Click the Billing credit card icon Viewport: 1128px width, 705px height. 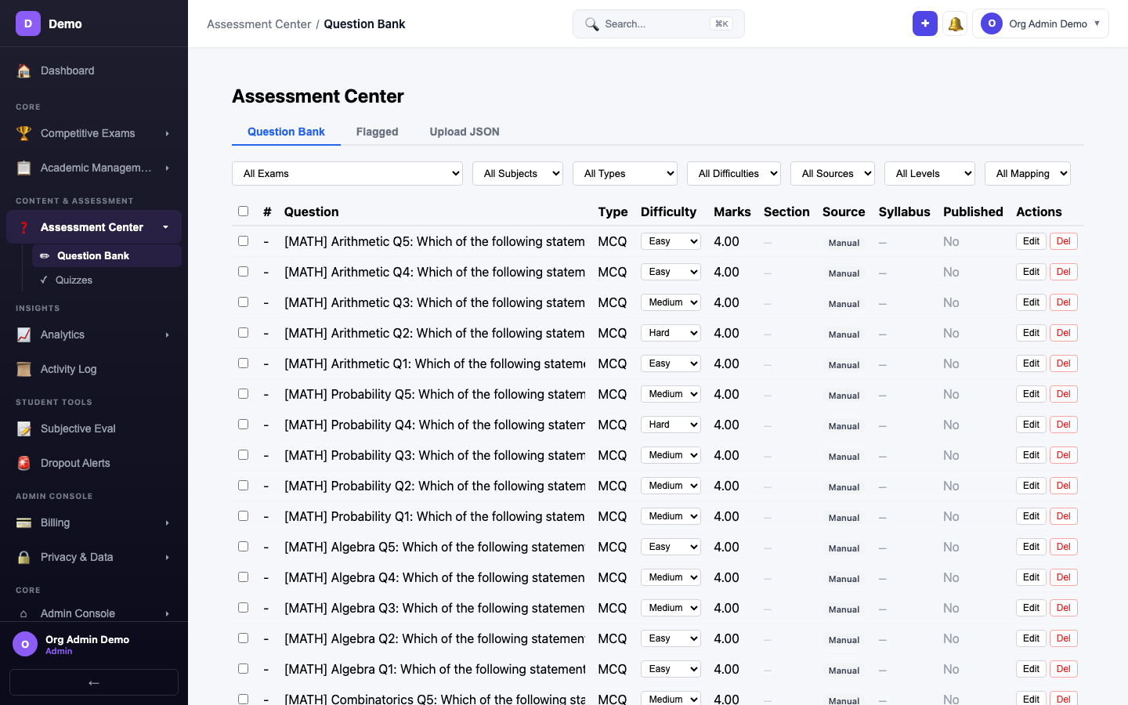point(23,522)
